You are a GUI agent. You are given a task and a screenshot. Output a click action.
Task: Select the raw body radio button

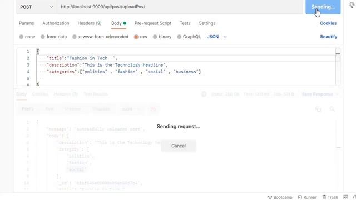136,37
